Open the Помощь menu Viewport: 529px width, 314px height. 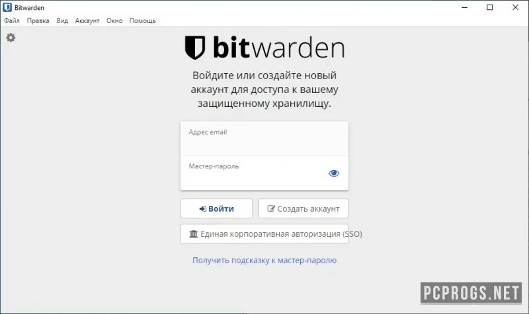142,20
